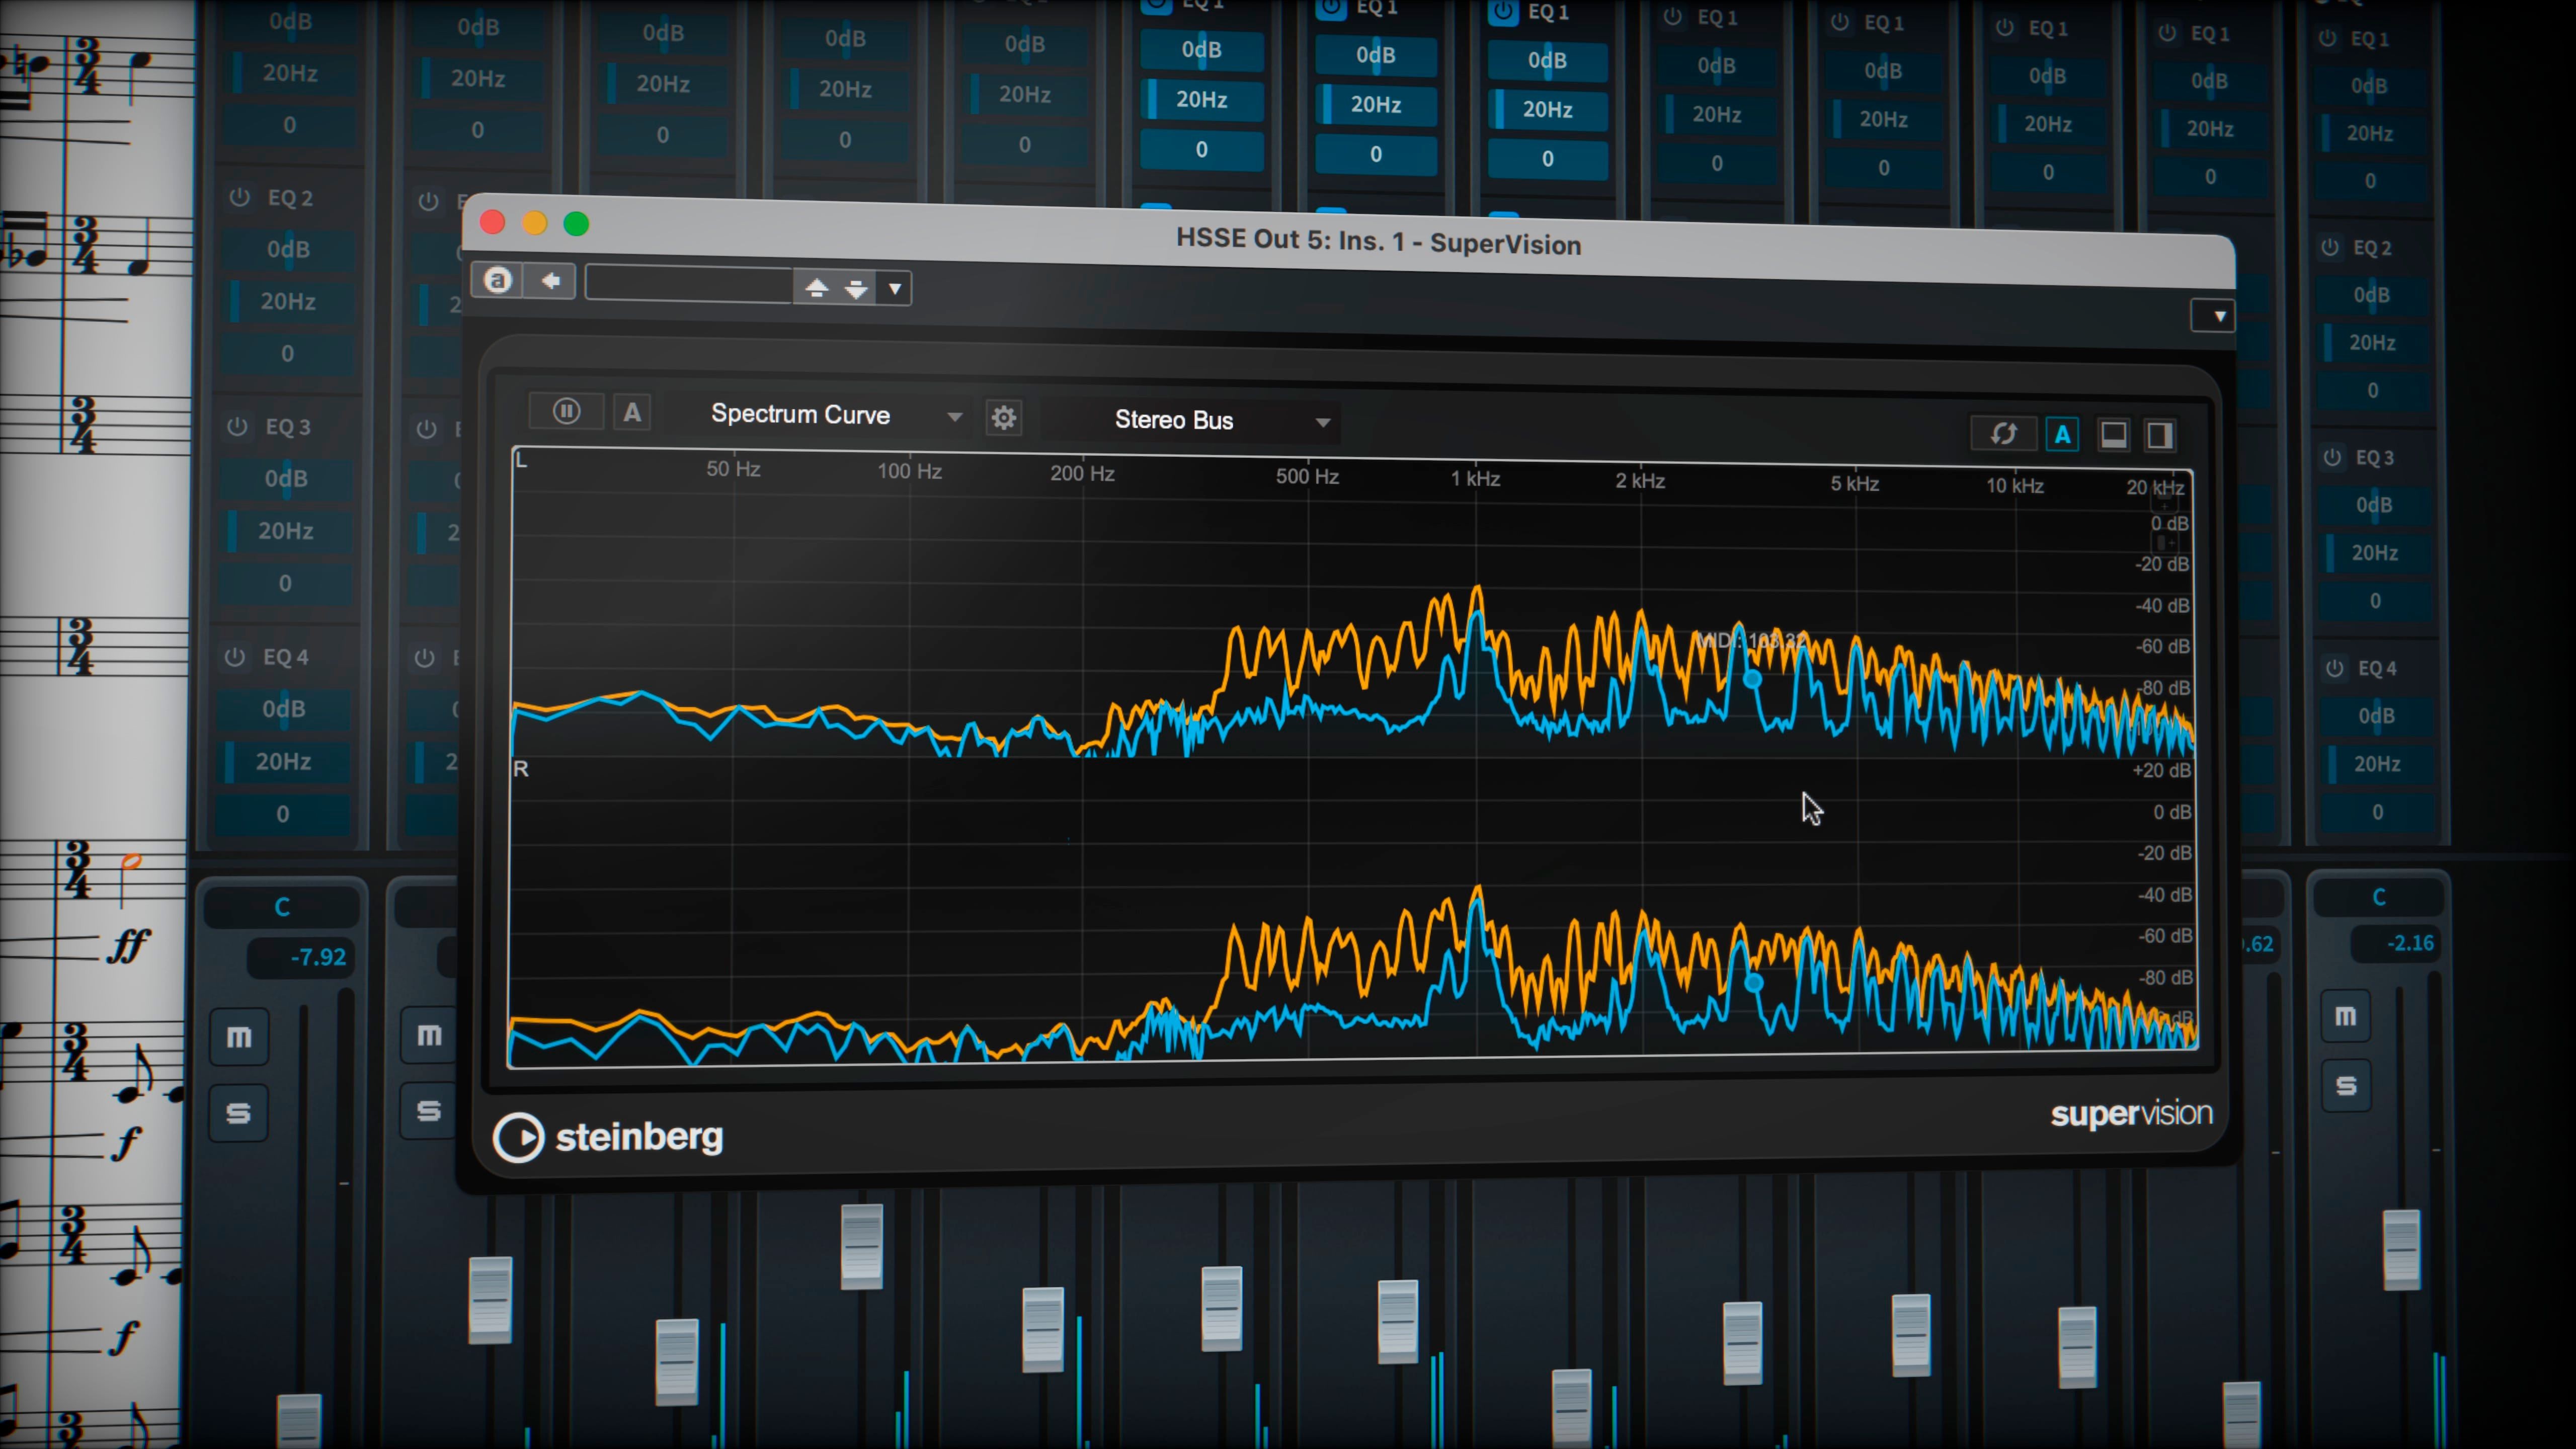Mute the leftmost mixer channel
Screen dimensions: 2576x1449
tap(239, 1037)
